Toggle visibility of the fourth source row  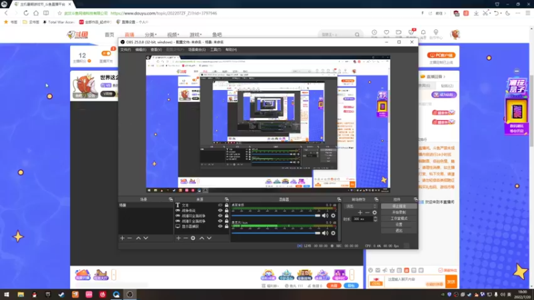click(x=220, y=221)
